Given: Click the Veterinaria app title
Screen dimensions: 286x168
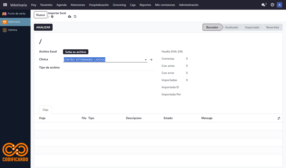Looking at the screenshot, I should (18, 5).
